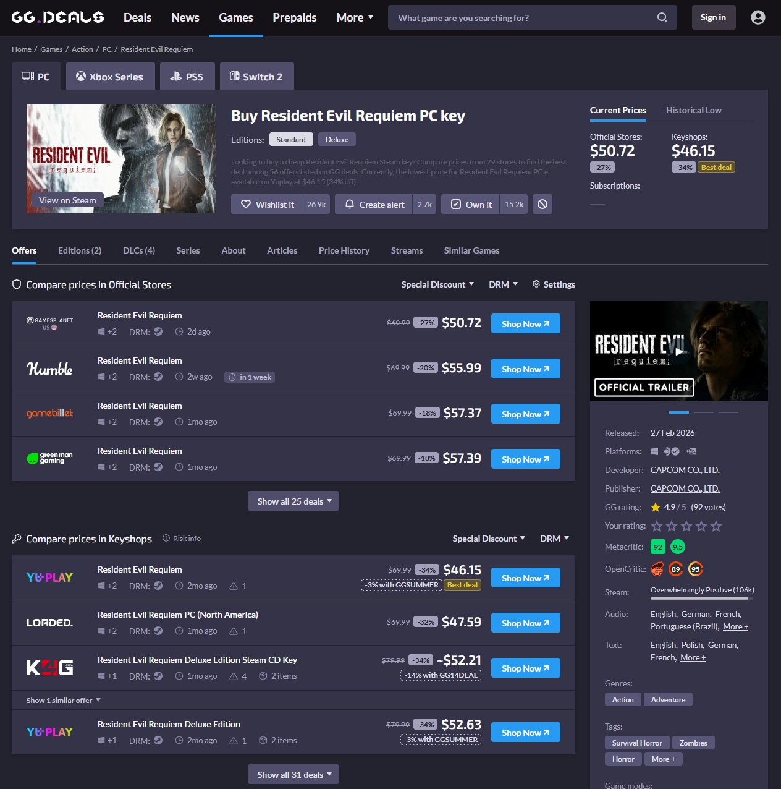Click into the game search field
Screen dimensions: 781x789
click(x=522, y=17)
